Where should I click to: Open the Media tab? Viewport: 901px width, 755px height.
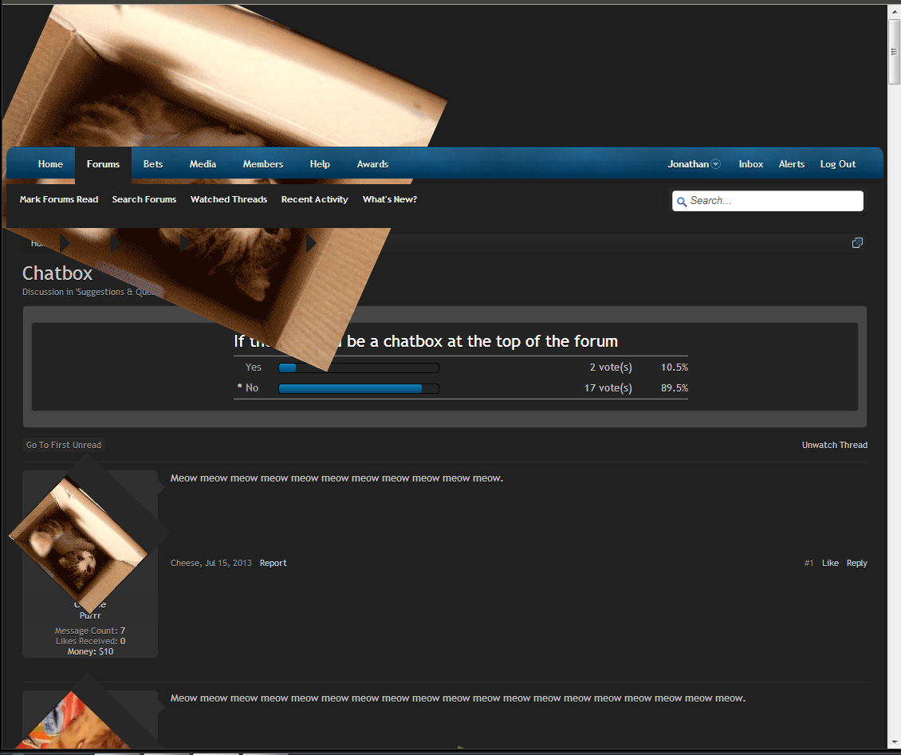click(x=203, y=164)
